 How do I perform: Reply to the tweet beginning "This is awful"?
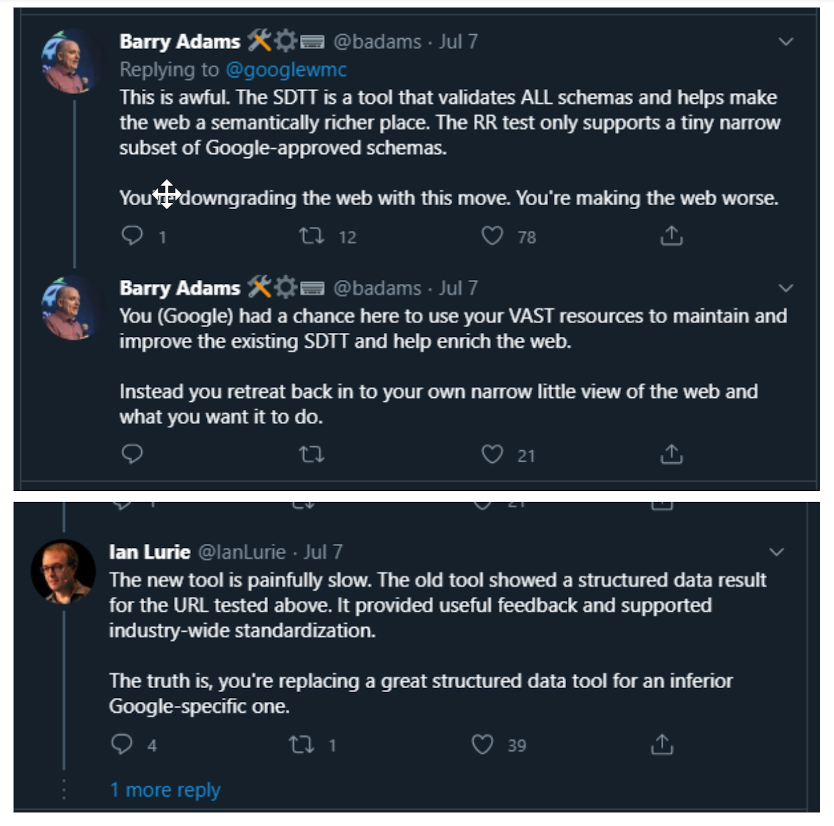pos(132,236)
